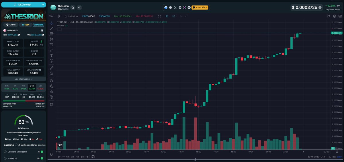Open the quick search icon on chart toolbar
Viewport: 344px width, 162px height.
(x=329, y=16)
